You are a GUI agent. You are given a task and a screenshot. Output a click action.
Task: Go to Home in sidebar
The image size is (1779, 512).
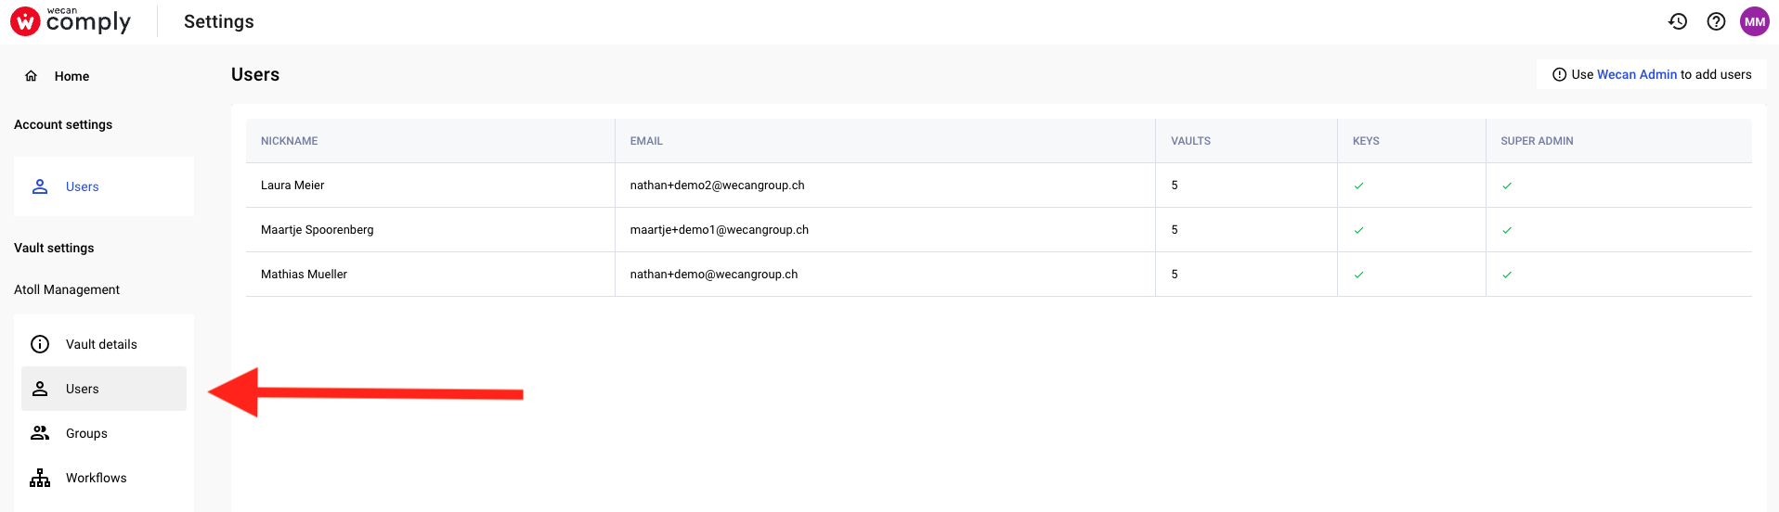click(x=71, y=76)
